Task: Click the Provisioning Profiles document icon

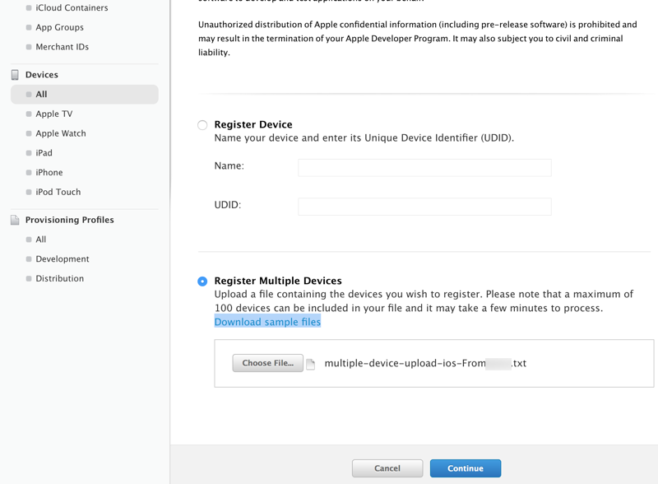Action: click(15, 221)
